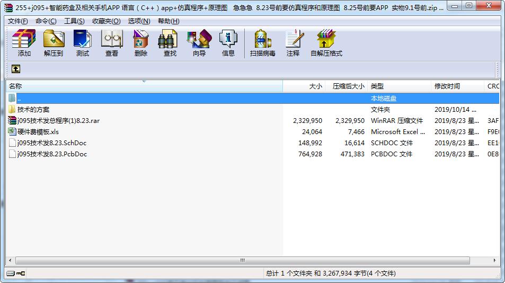This screenshot has width=505, height=283.
Task: Minimize the WinRAR window
Action: click(x=455, y=6)
